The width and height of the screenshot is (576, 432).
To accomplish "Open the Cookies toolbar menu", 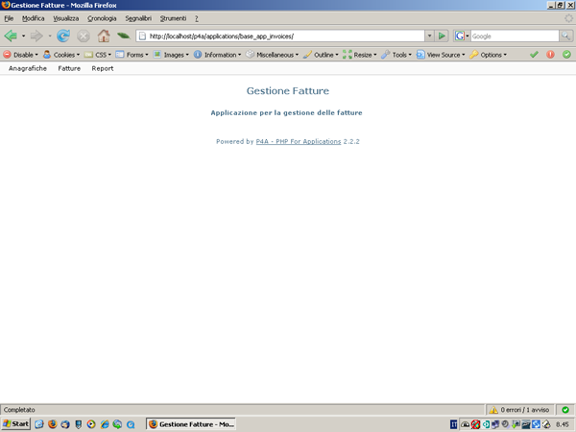I will pyautogui.click(x=61, y=55).
